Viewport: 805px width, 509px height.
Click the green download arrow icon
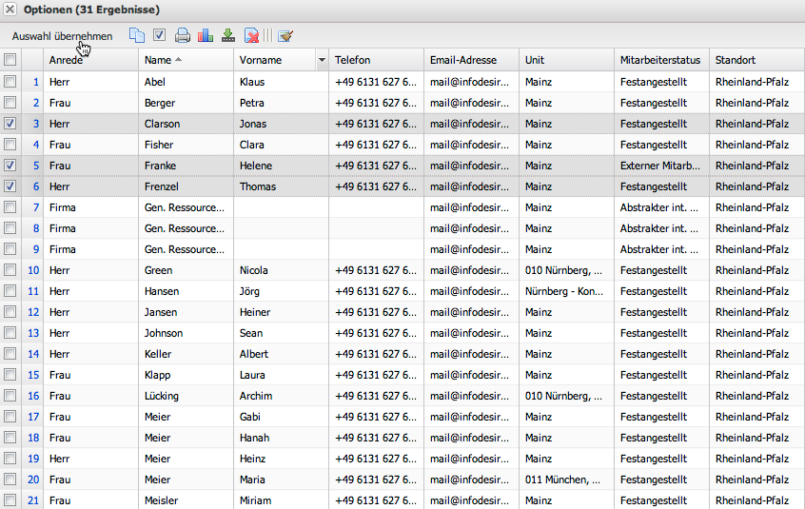click(228, 36)
